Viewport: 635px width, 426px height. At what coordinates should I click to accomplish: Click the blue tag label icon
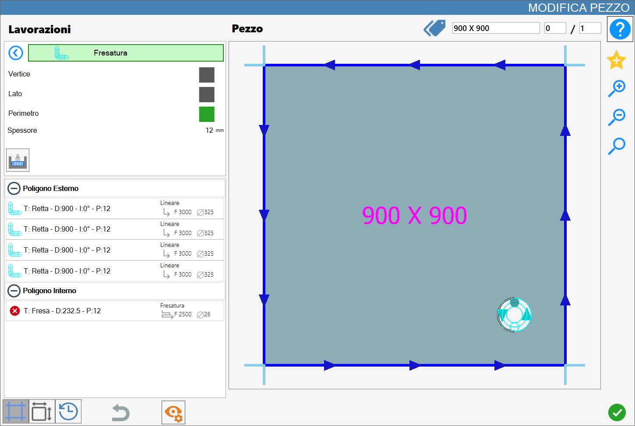pos(434,28)
